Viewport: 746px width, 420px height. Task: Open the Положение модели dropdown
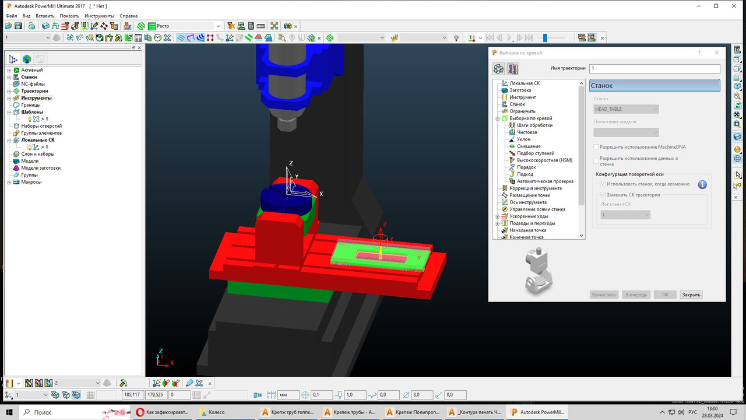click(626, 132)
